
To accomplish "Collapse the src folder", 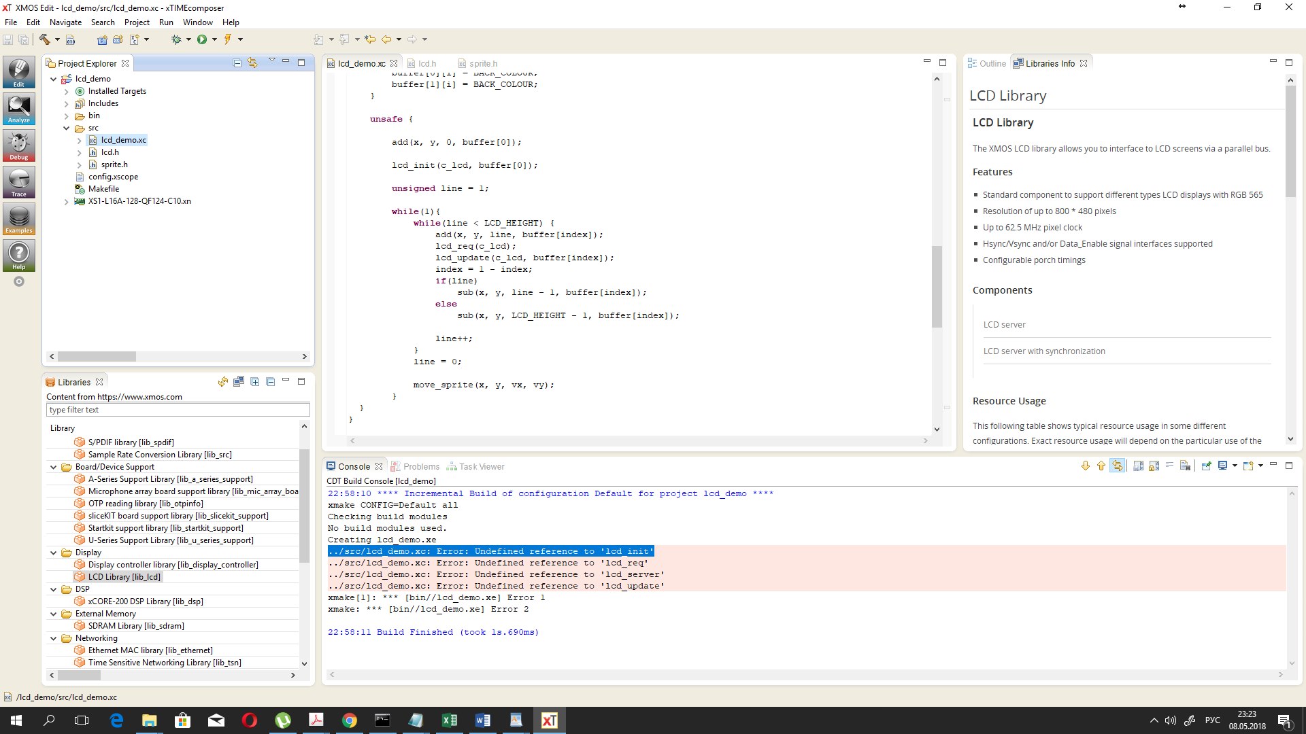I will [x=66, y=128].
